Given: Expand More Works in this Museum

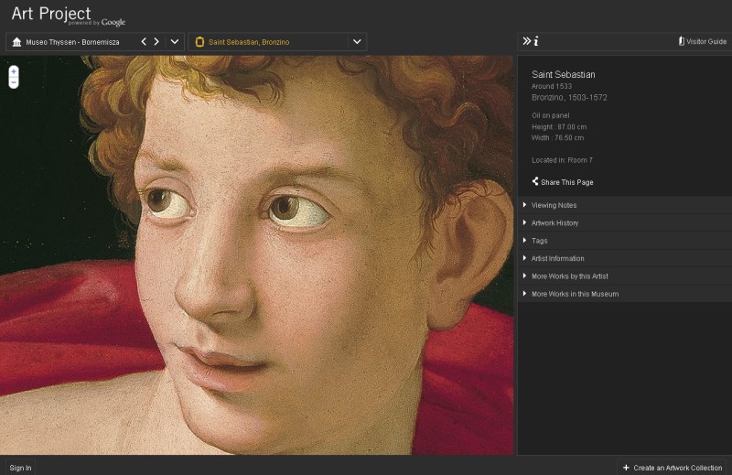Looking at the screenshot, I should pos(575,294).
